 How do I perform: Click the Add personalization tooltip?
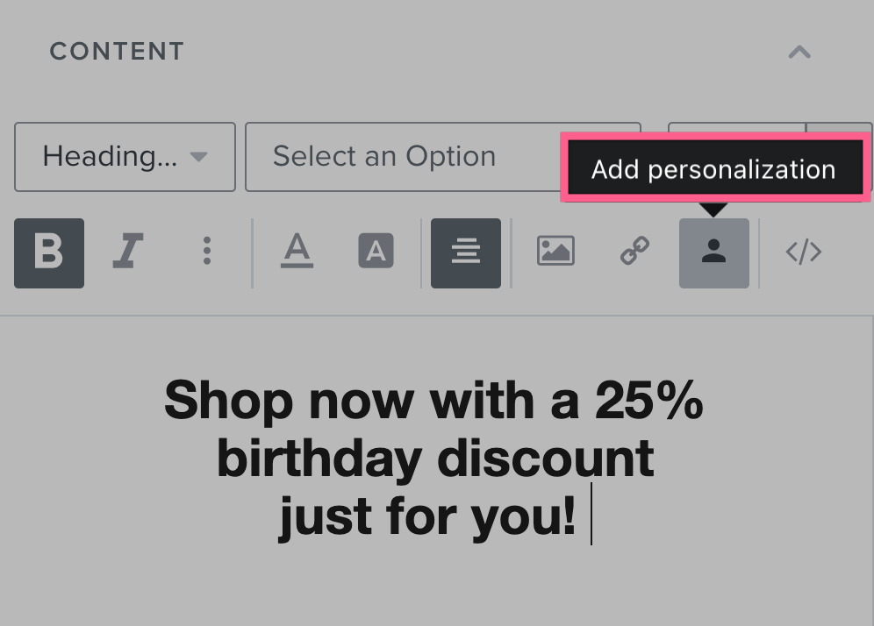[x=713, y=169]
